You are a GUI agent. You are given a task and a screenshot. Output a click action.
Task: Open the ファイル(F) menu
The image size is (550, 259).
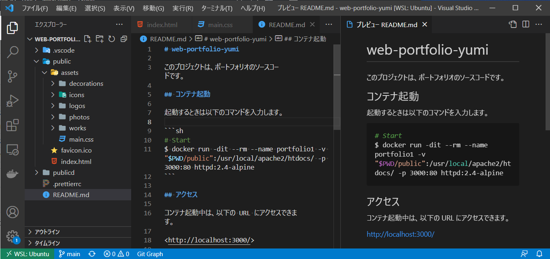pyautogui.click(x=34, y=8)
